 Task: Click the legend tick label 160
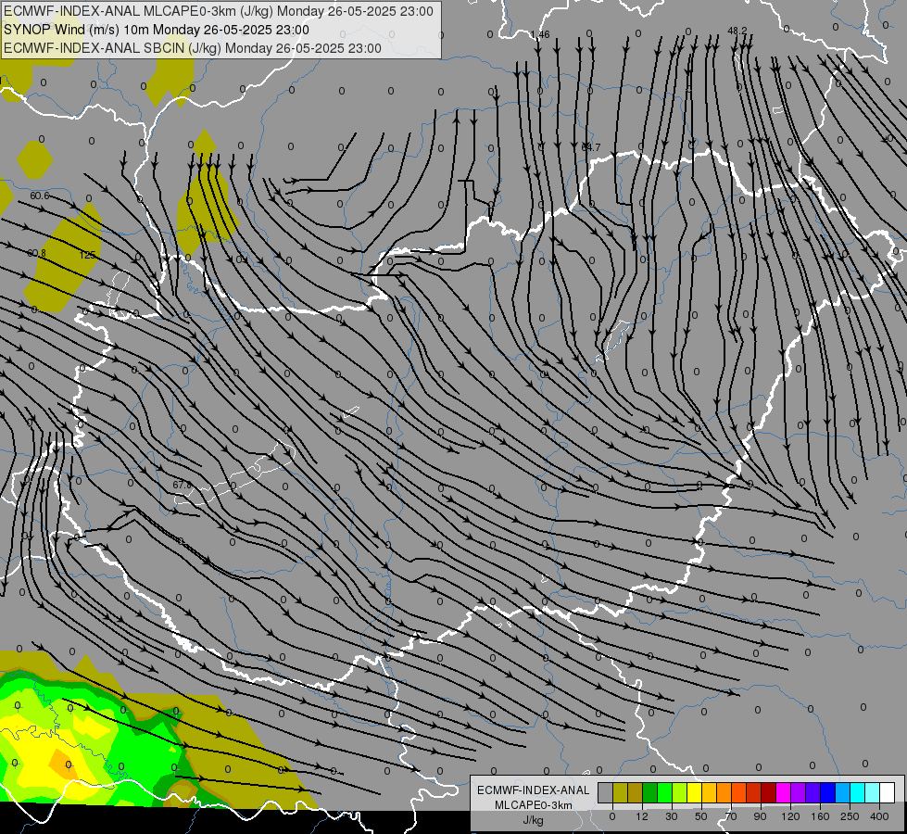click(x=820, y=817)
